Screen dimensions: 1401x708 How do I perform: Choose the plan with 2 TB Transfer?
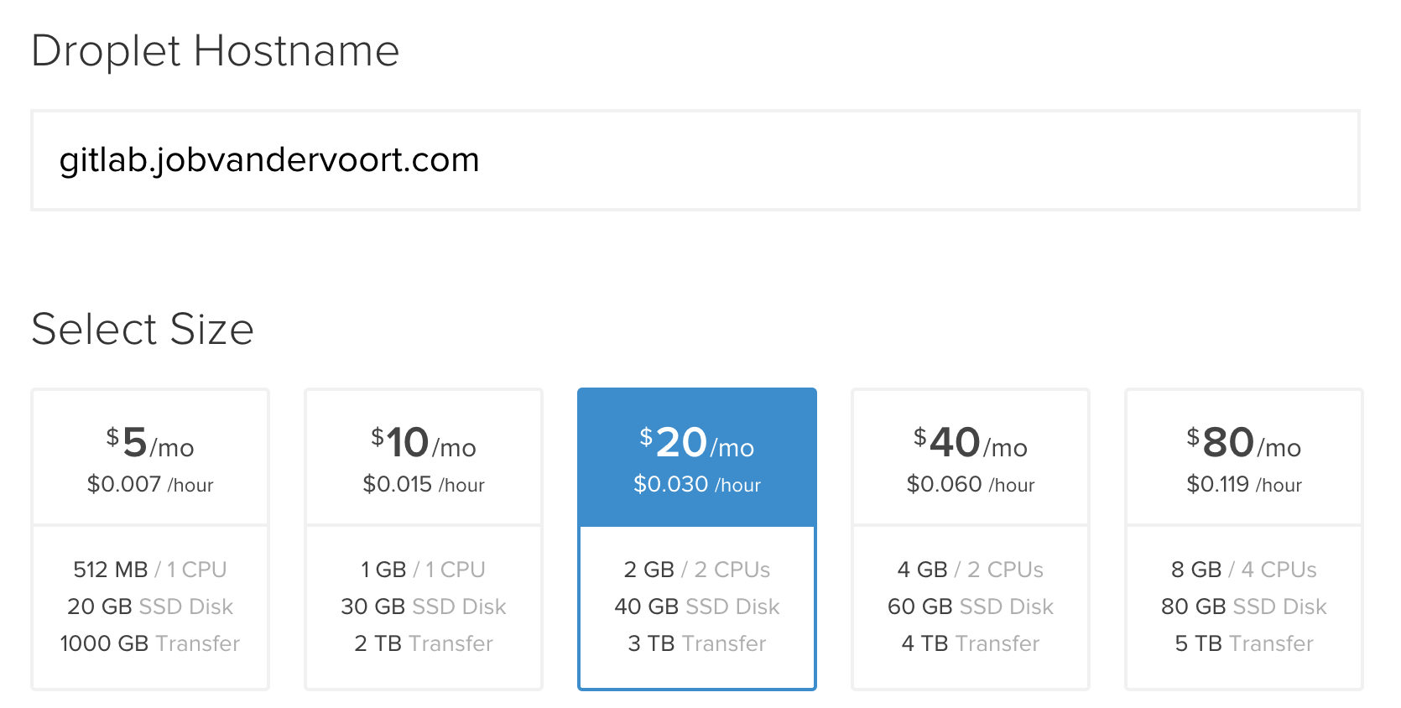(x=423, y=643)
